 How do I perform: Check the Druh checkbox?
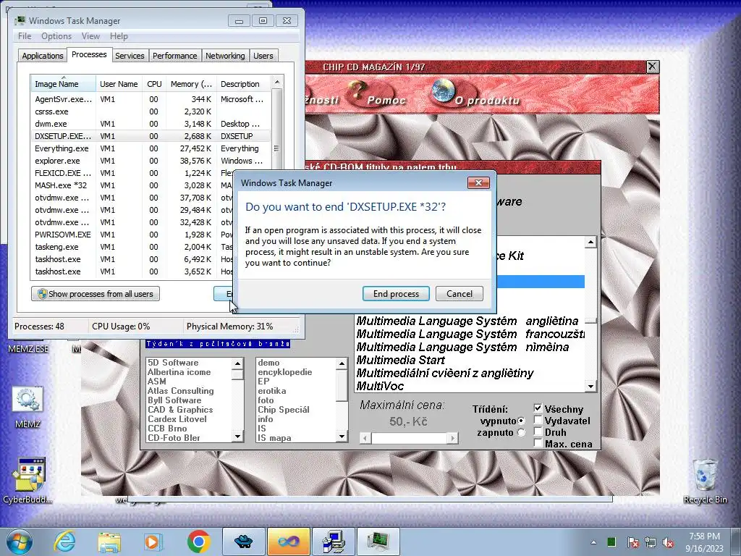[x=538, y=431]
